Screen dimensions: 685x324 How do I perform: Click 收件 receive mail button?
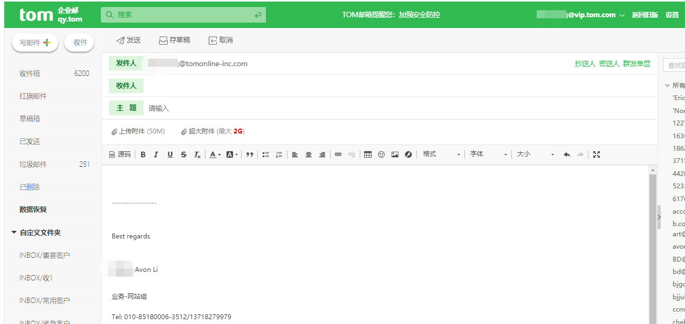pyautogui.click(x=79, y=43)
